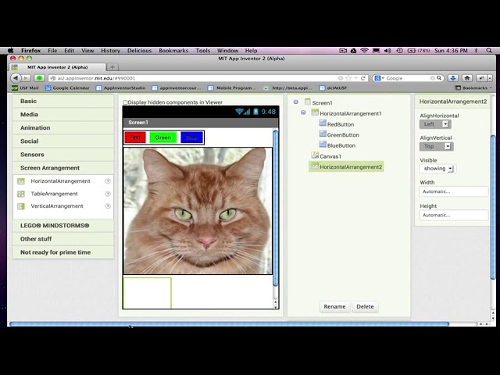This screenshot has height=375, width=500.
Task: Click the Height Automatic field
Action: (x=453, y=216)
